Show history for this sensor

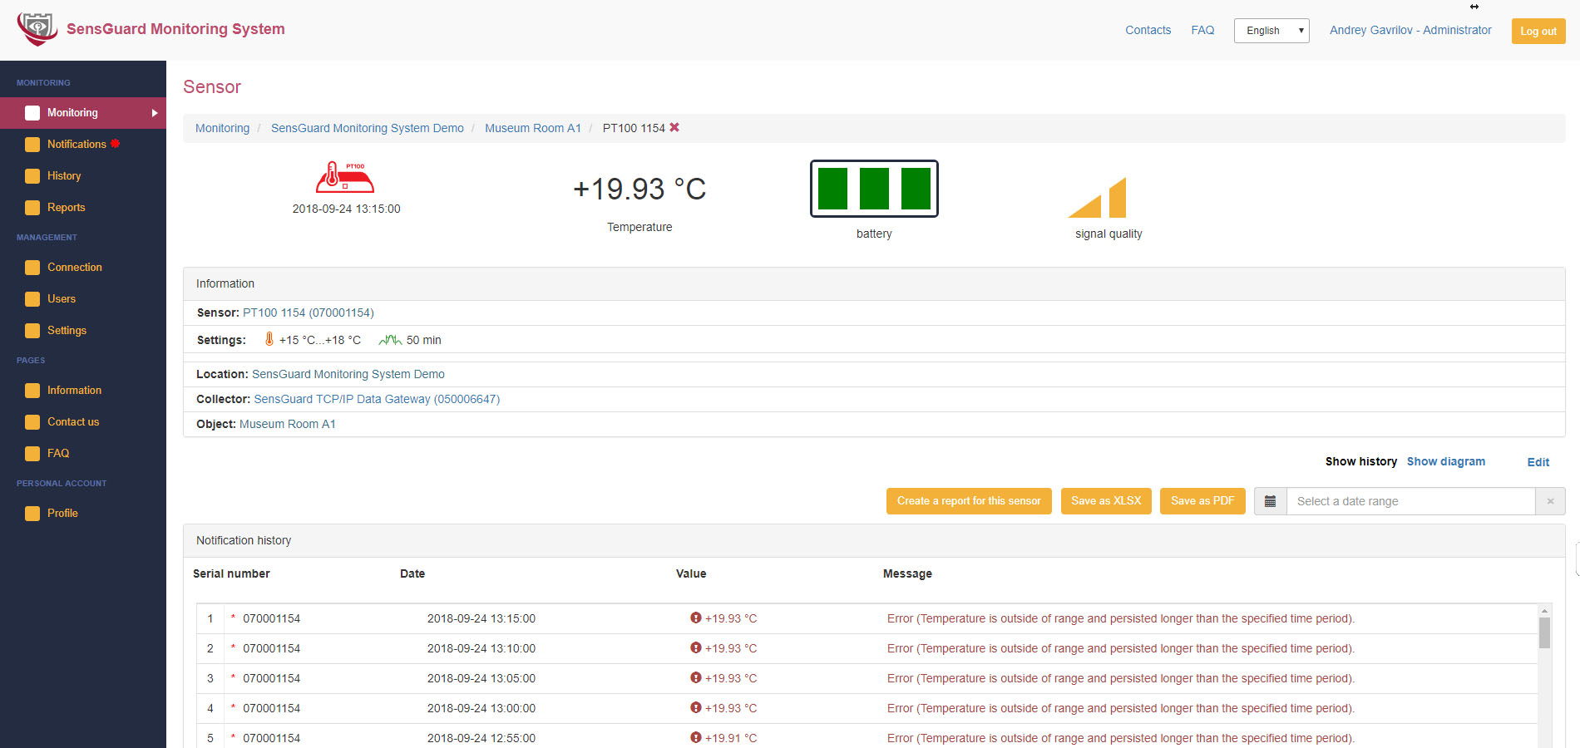click(1360, 461)
